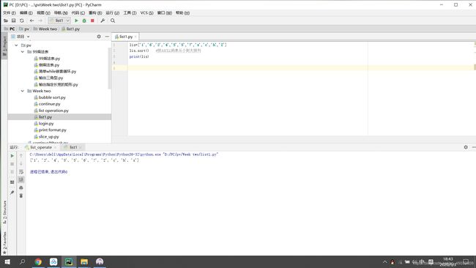Start debugging with the bug icon
This screenshot has width=476, height=268.
click(x=84, y=21)
